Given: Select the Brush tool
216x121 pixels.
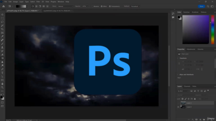Looking at the screenshot, I should (2, 44).
